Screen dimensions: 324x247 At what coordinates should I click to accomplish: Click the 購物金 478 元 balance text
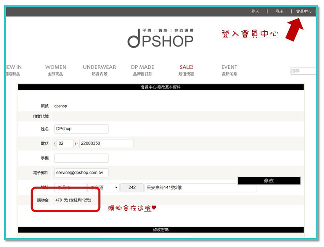tap(73, 200)
